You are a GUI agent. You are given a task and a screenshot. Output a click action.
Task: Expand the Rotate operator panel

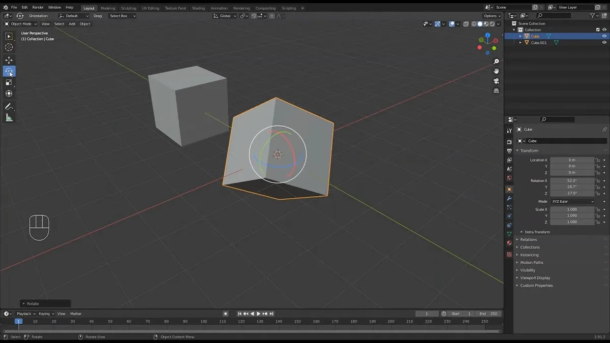(x=45, y=303)
